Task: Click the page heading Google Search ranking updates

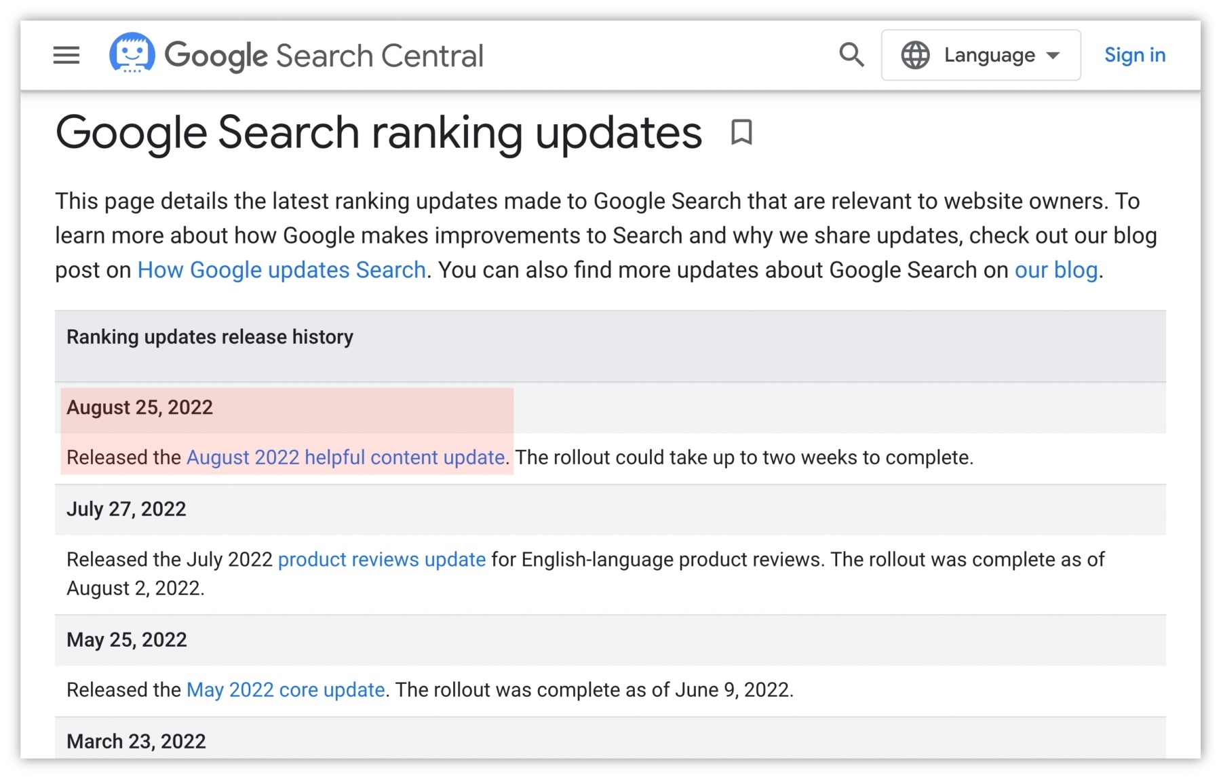Action: [379, 132]
